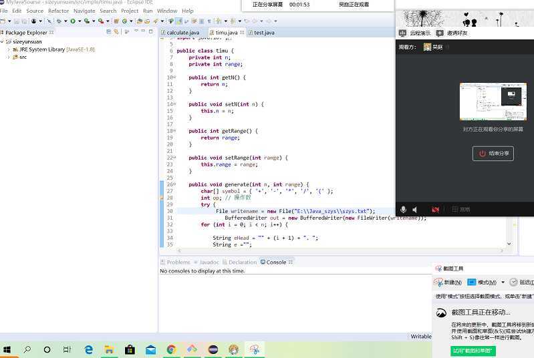Toggle the camera icon in sharing window
534x358 pixels.
point(435,210)
